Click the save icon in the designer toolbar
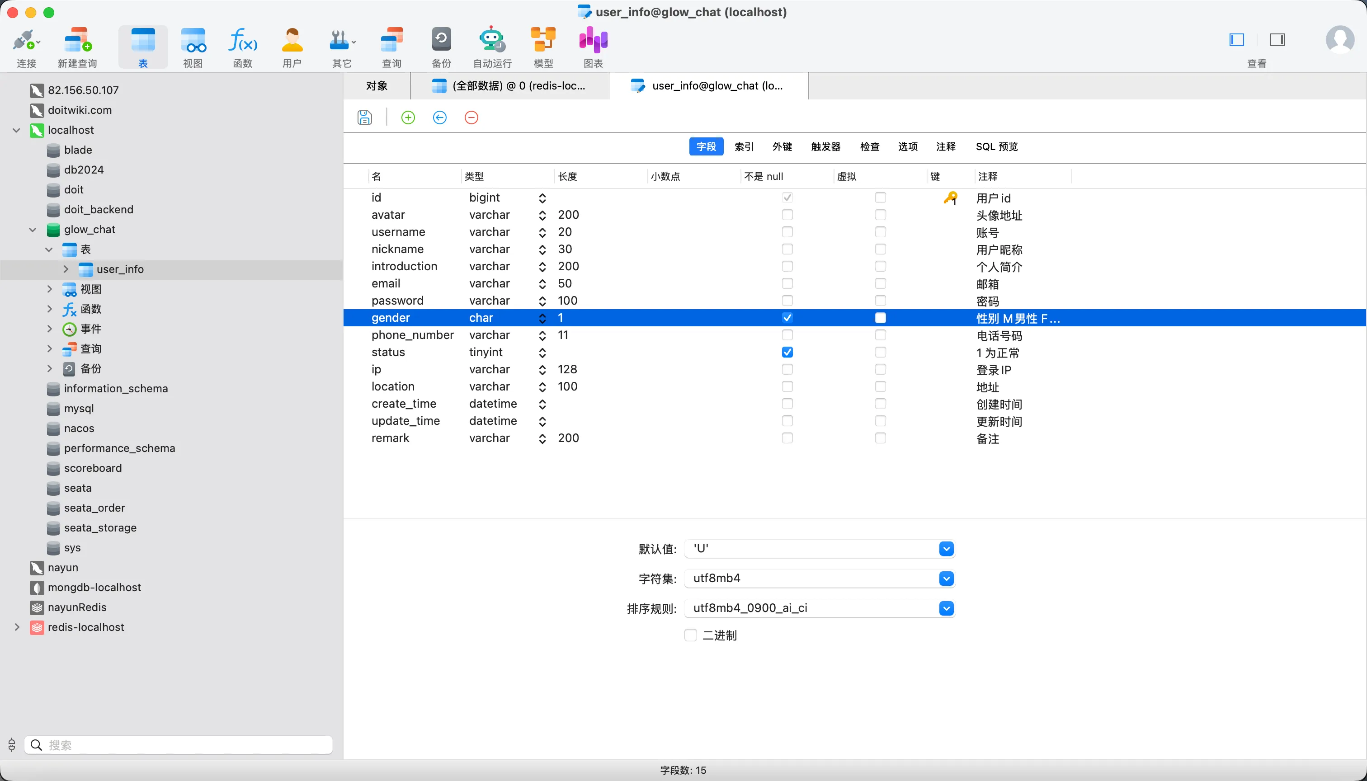 (x=364, y=118)
